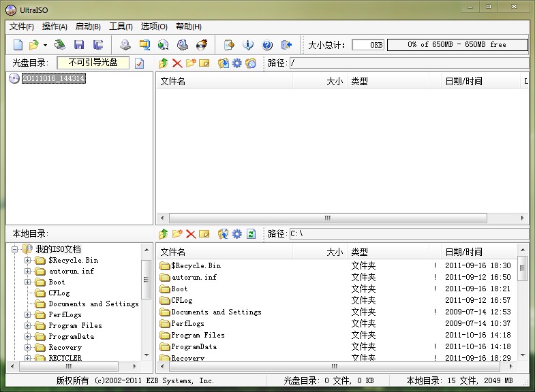
Task: Save the image with floppy disk icon
Action: [x=79, y=45]
